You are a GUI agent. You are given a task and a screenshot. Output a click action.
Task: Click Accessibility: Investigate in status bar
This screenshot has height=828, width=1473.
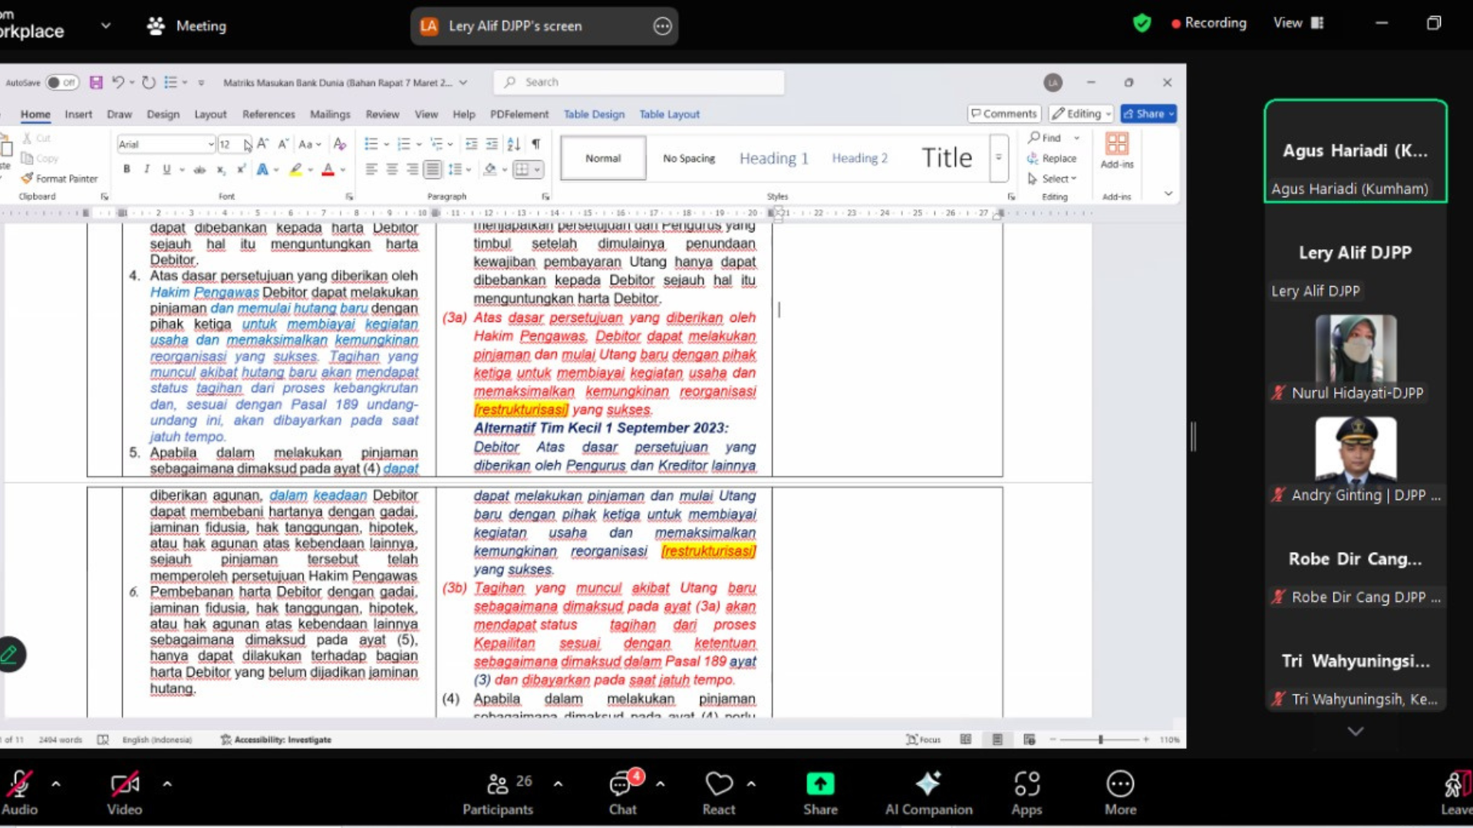(276, 740)
